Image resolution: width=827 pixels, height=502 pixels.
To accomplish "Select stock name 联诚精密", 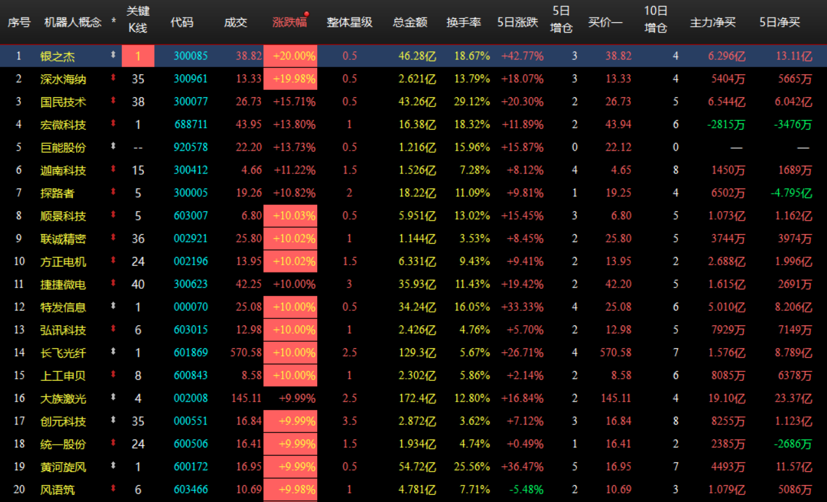I will tap(63, 239).
